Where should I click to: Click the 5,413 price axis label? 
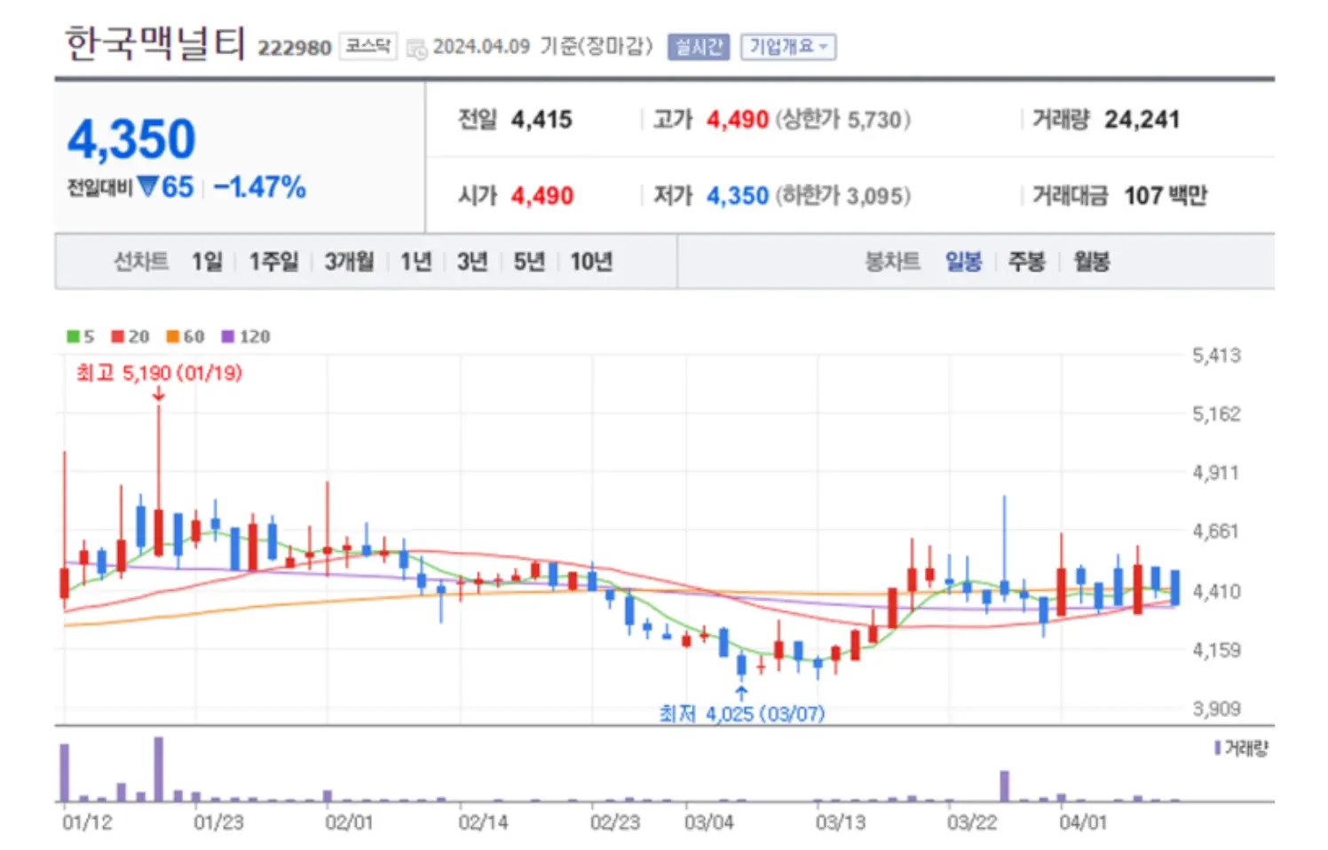pyautogui.click(x=1216, y=356)
